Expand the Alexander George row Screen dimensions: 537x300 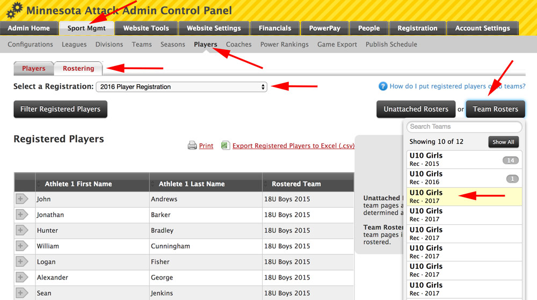coord(21,277)
